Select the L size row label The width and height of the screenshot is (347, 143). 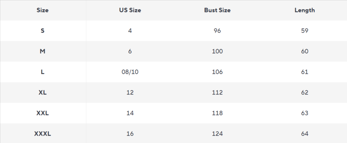click(x=42, y=72)
